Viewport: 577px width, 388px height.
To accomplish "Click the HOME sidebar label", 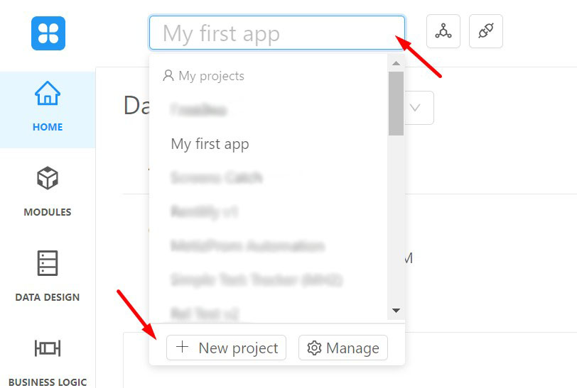I will point(48,127).
